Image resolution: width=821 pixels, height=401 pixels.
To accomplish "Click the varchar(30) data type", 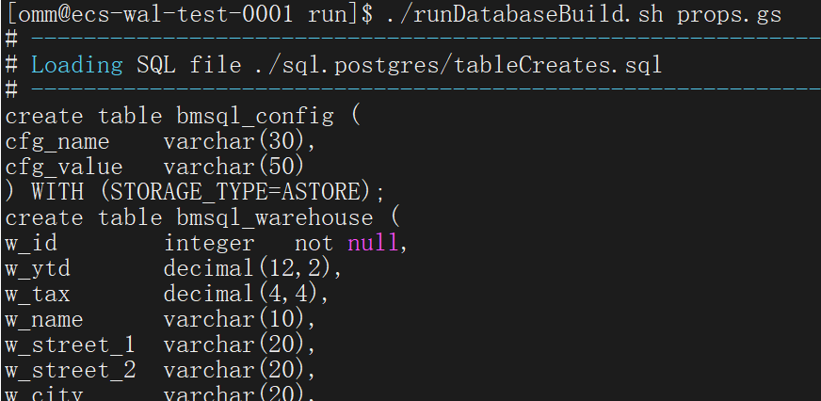I will pos(240,141).
